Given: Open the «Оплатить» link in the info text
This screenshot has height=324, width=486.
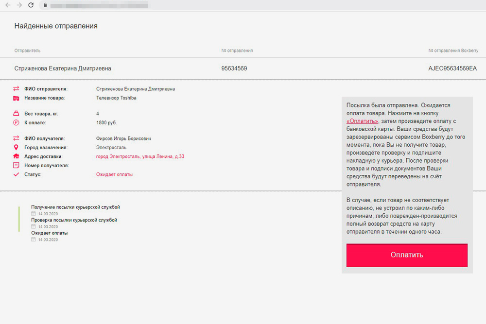Looking at the screenshot, I should tap(362, 121).
